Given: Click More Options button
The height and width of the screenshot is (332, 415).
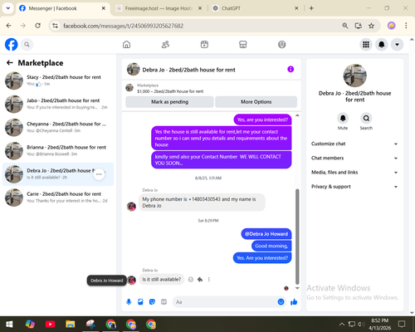Looking at the screenshot, I should click(256, 102).
